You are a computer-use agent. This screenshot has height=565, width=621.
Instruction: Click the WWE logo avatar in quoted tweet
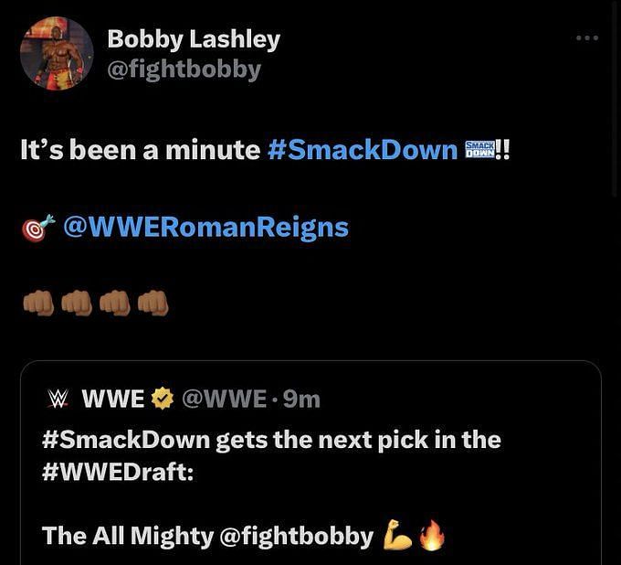coord(58,399)
